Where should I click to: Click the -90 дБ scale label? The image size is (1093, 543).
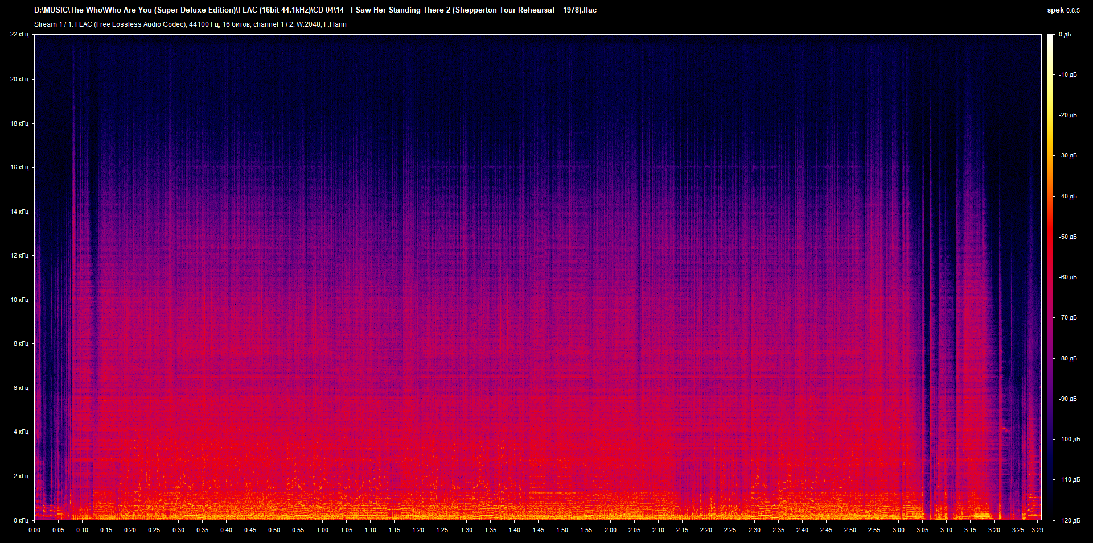pyautogui.click(x=1067, y=399)
